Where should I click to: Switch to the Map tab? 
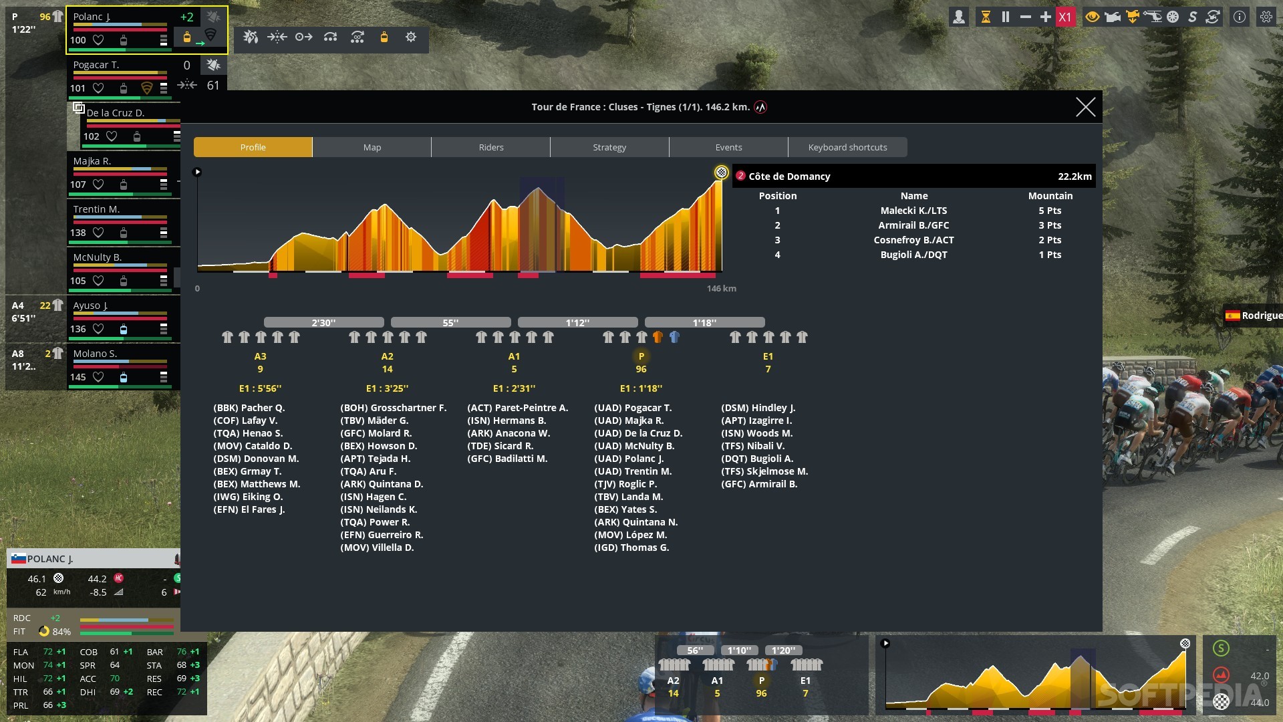(x=372, y=147)
